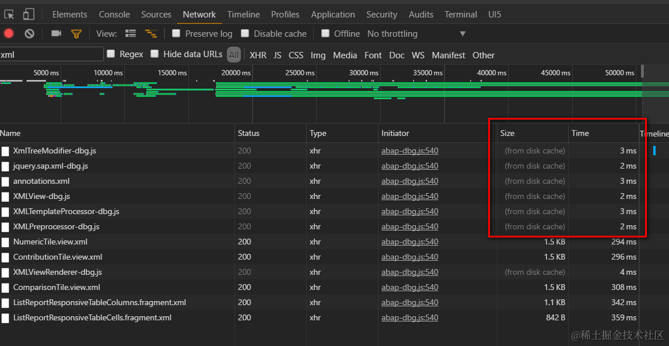The width and height of the screenshot is (669, 346).
Task: Activate the inspect element picker icon
Action: (x=9, y=15)
